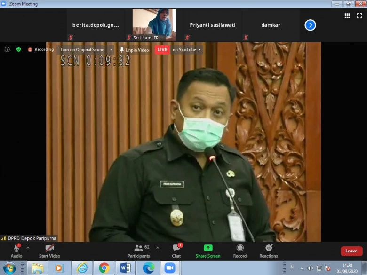Viewport: 367px width, 275px height.
Task: Click the IN language indicator
Action: click(291, 267)
